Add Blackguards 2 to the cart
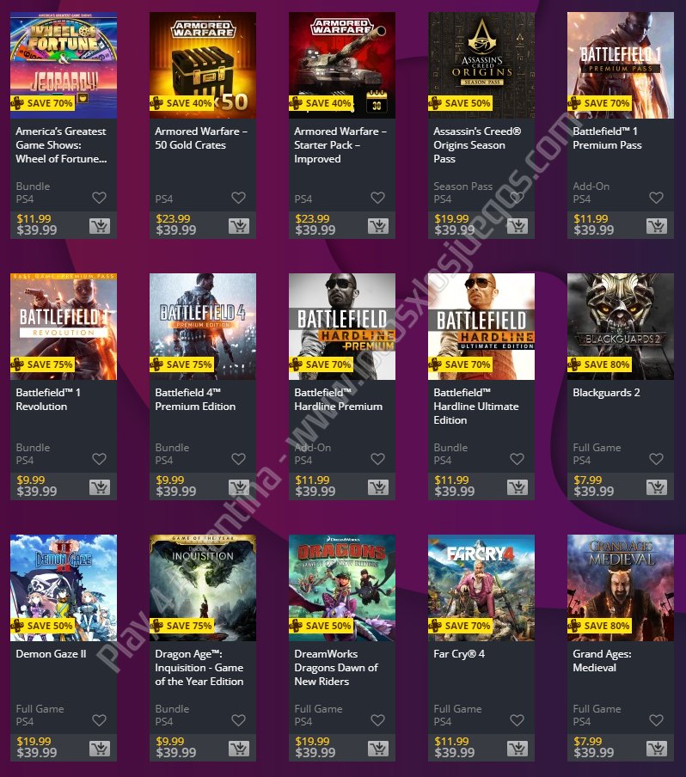The height and width of the screenshot is (777, 686). (x=657, y=487)
